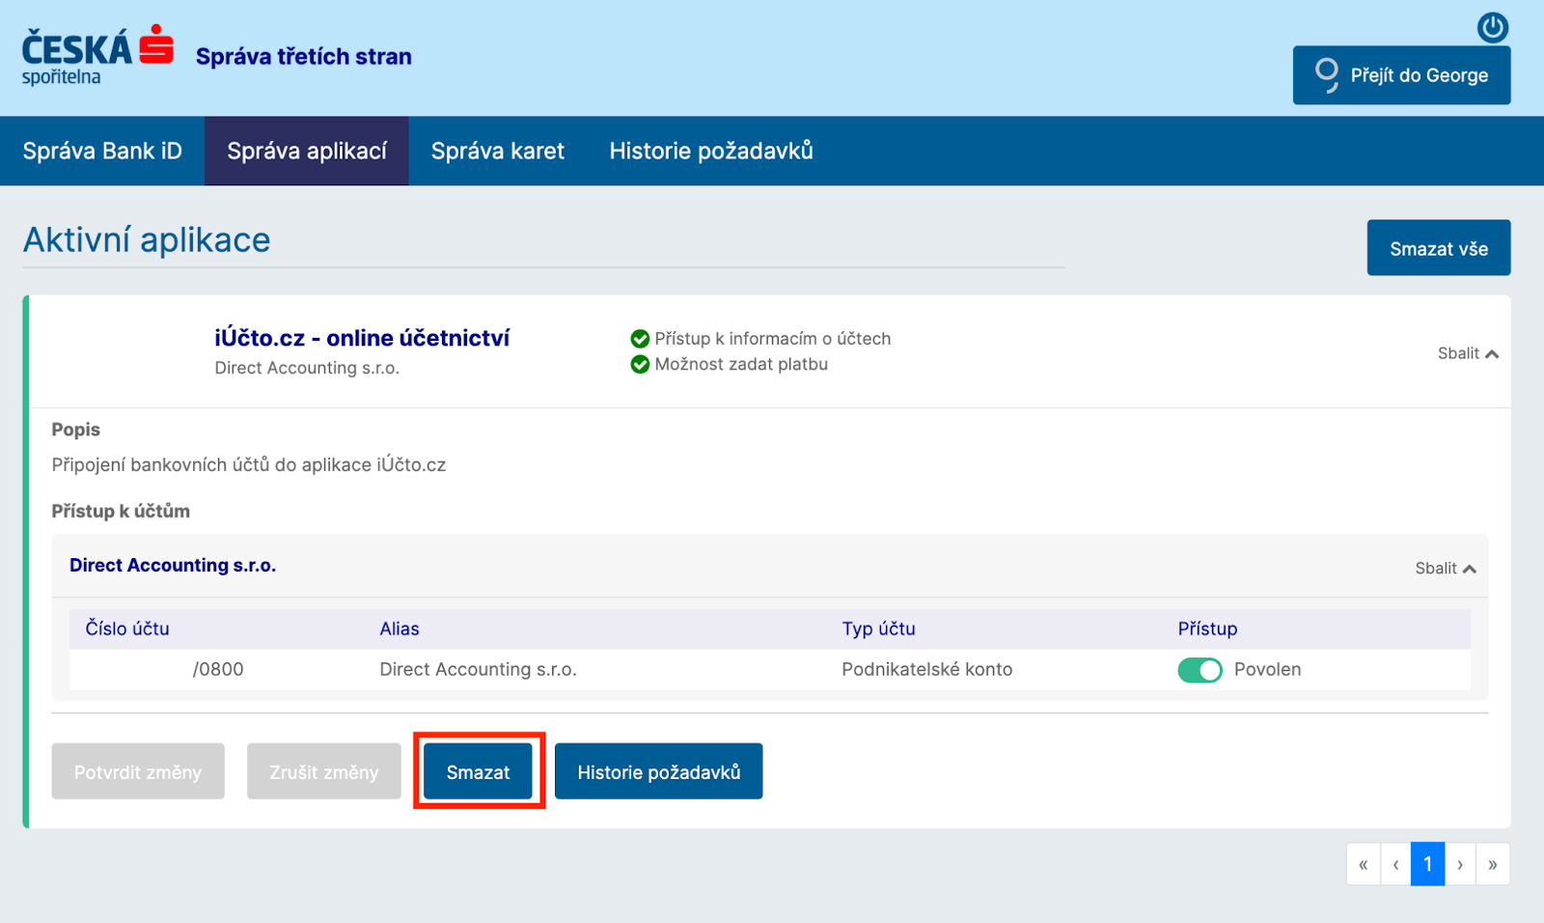Image resolution: width=1544 pixels, height=923 pixels.
Task: Open the Správa Bank iD tab
Action: pyautogui.click(x=102, y=151)
